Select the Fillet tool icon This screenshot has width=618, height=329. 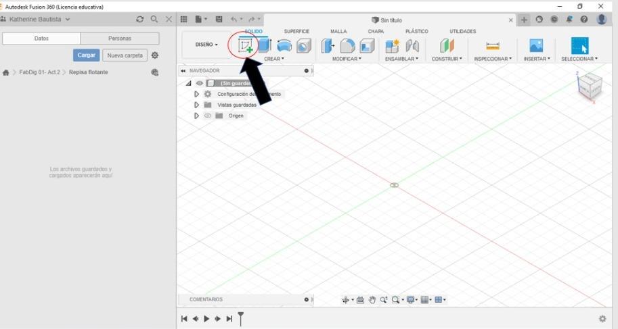(347, 46)
